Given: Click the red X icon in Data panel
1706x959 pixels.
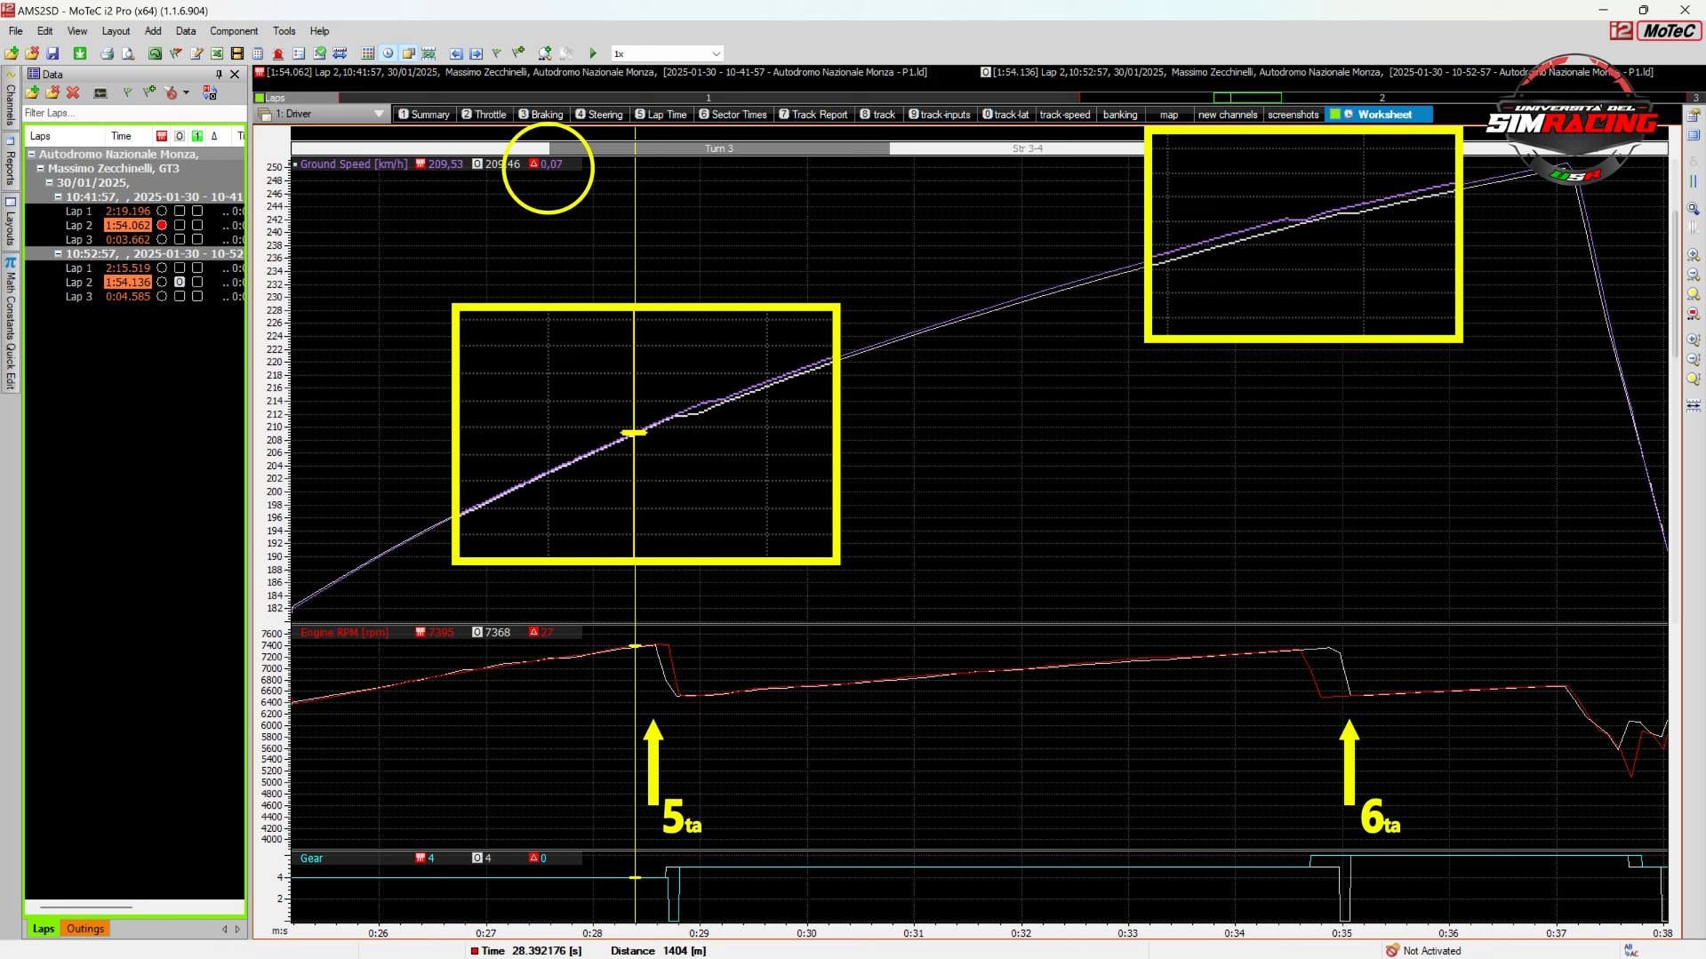Looking at the screenshot, I should 73,92.
